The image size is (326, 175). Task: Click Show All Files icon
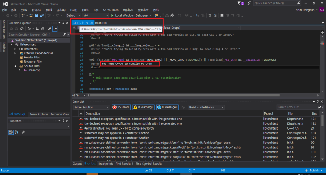tap(42, 29)
